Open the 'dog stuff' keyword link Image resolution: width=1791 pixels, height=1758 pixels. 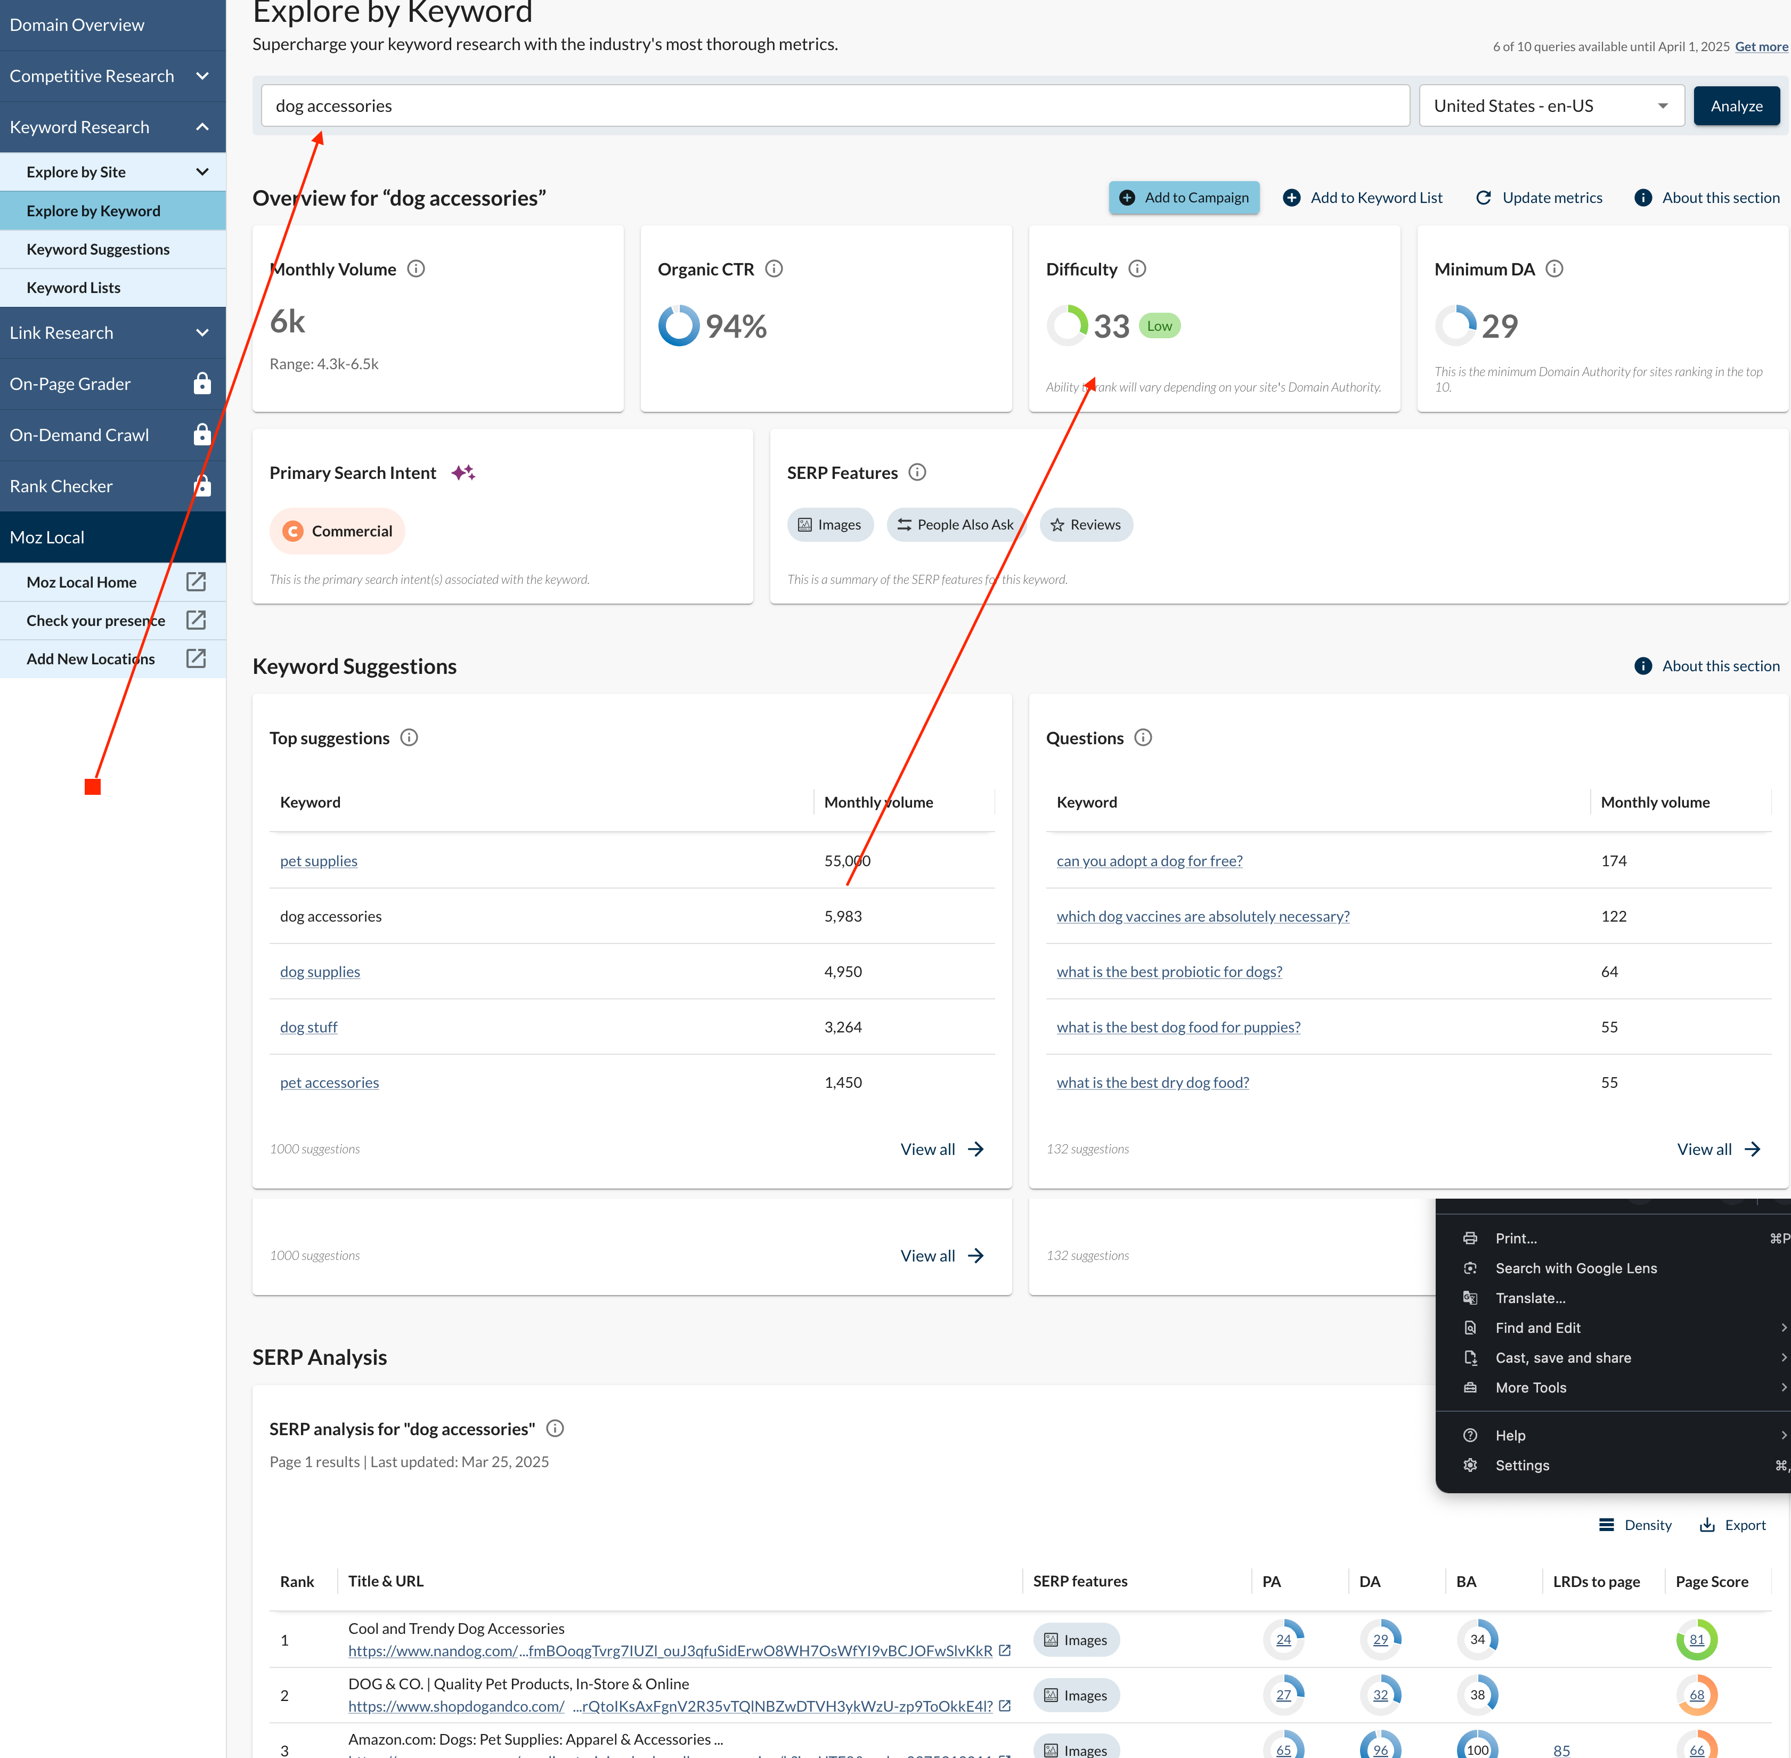click(308, 1027)
